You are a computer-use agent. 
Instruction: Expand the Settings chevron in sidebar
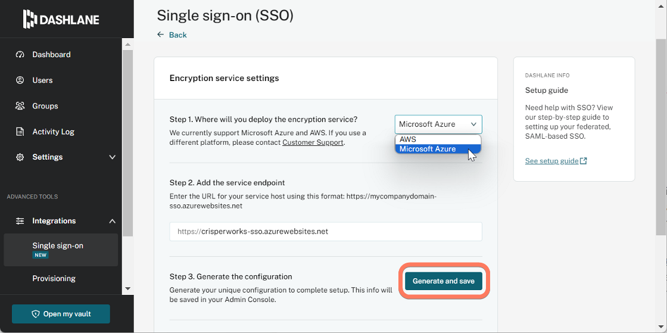pyautogui.click(x=113, y=157)
